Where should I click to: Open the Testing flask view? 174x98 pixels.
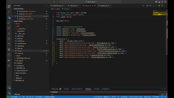(x=9, y=33)
